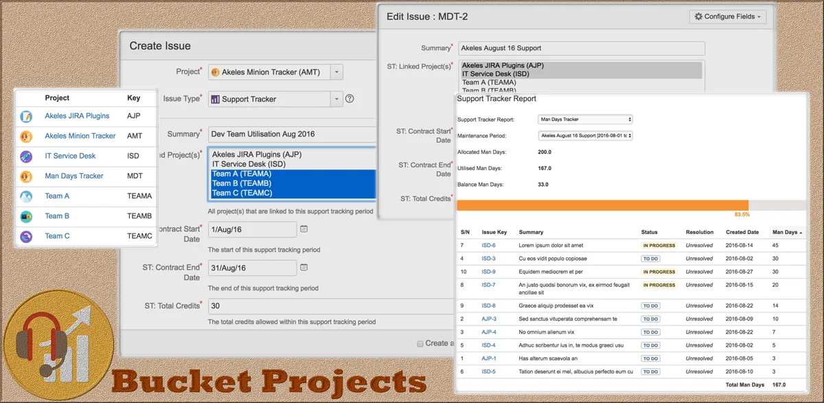Open the IT Service Desk project link
Viewport: 824px width, 403px height.
70,156
